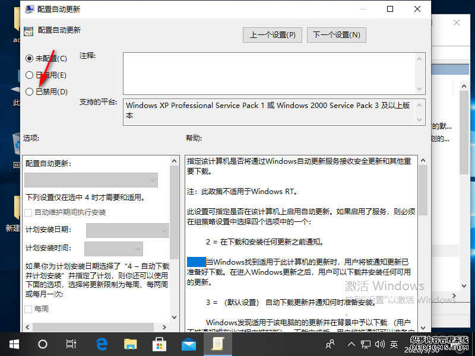Click help line '2 = 在下载和安装任何更新之前通知。'

point(265,242)
